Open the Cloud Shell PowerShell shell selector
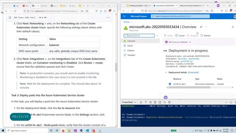 coord(129,102)
